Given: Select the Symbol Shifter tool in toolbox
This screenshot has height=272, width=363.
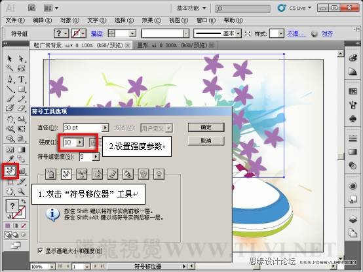Looking at the screenshot, I should pyautogui.click(x=10, y=171).
